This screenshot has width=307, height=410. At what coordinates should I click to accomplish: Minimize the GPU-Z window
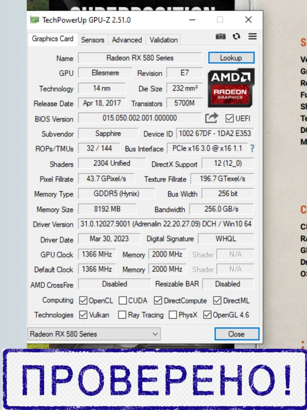point(192,20)
